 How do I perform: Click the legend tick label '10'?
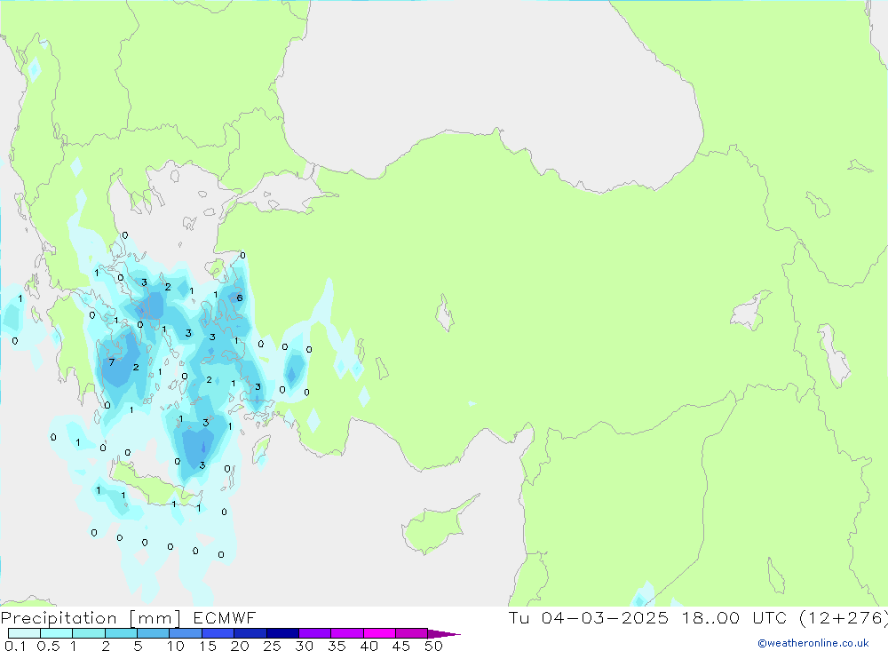click(x=176, y=646)
